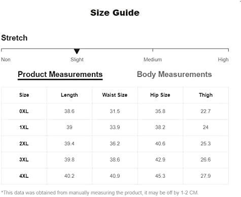The width and height of the screenshot is (241, 197).
Task: Select the 1XL size row
Action: click(115, 127)
